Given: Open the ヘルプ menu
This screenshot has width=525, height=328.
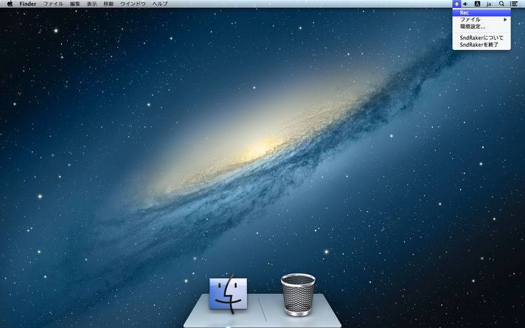Looking at the screenshot, I should (x=159, y=4).
